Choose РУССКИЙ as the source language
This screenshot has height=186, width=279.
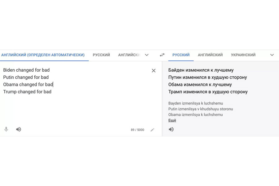coord(101,55)
